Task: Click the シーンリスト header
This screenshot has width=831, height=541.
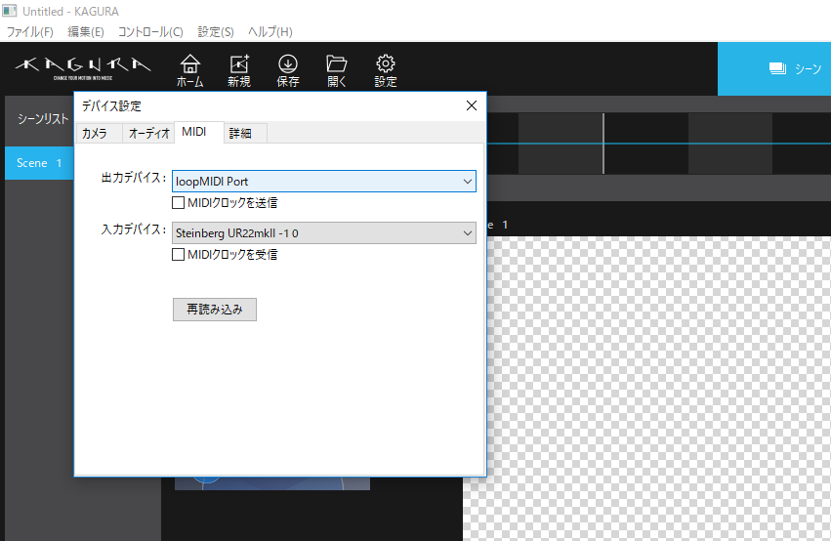Action: (42, 119)
